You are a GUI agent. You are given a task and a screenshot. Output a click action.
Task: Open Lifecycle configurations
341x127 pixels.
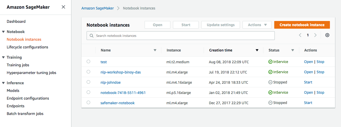point(27,47)
